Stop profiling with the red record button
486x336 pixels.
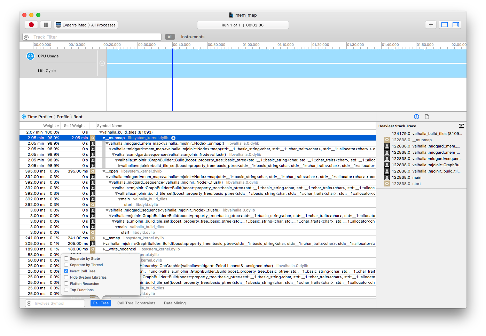pyautogui.click(x=31, y=24)
